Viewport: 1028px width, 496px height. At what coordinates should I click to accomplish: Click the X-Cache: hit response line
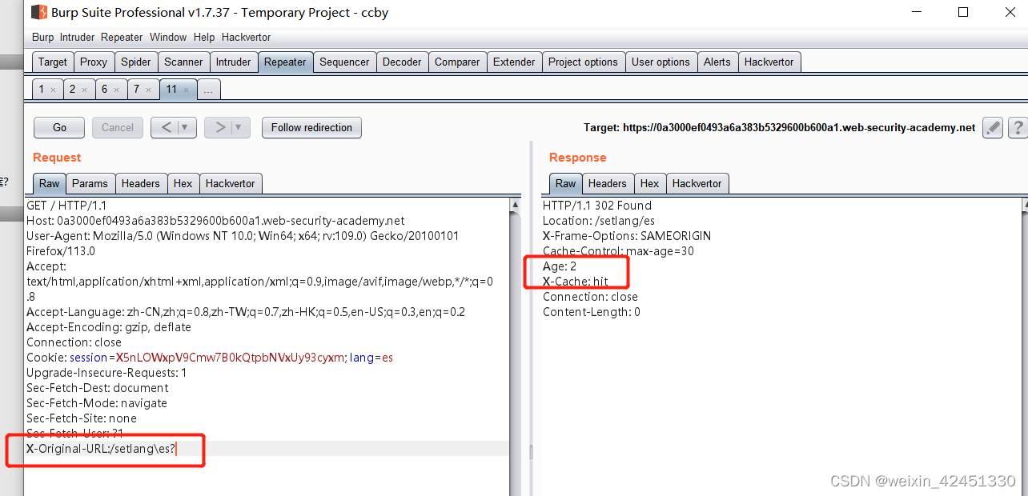point(576,282)
